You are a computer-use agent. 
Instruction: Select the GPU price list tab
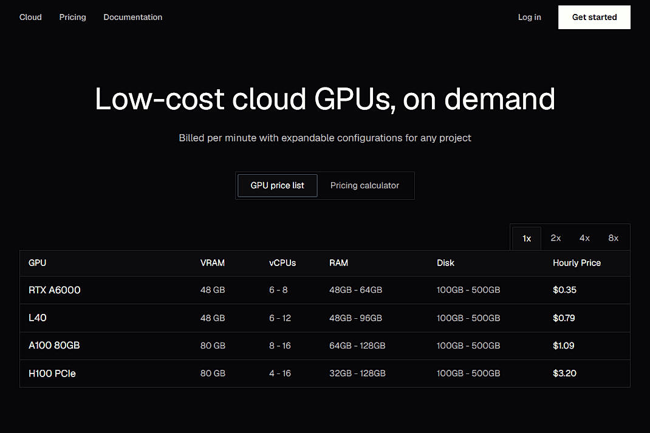coord(278,185)
